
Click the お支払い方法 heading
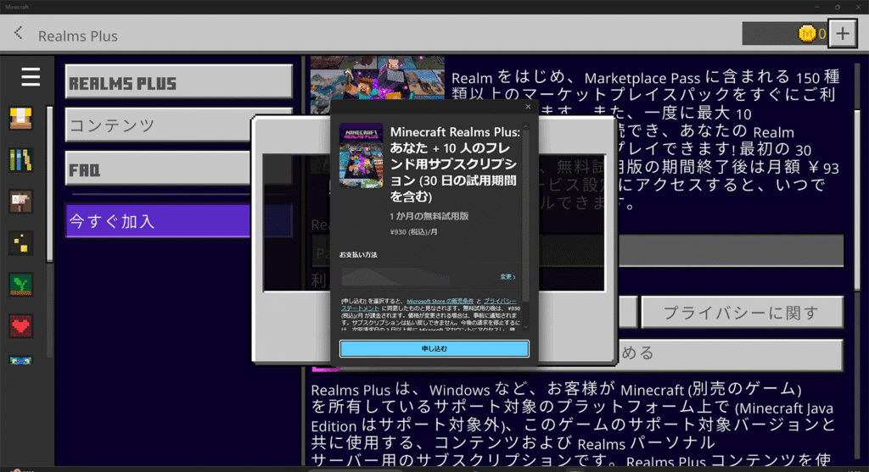tap(358, 254)
